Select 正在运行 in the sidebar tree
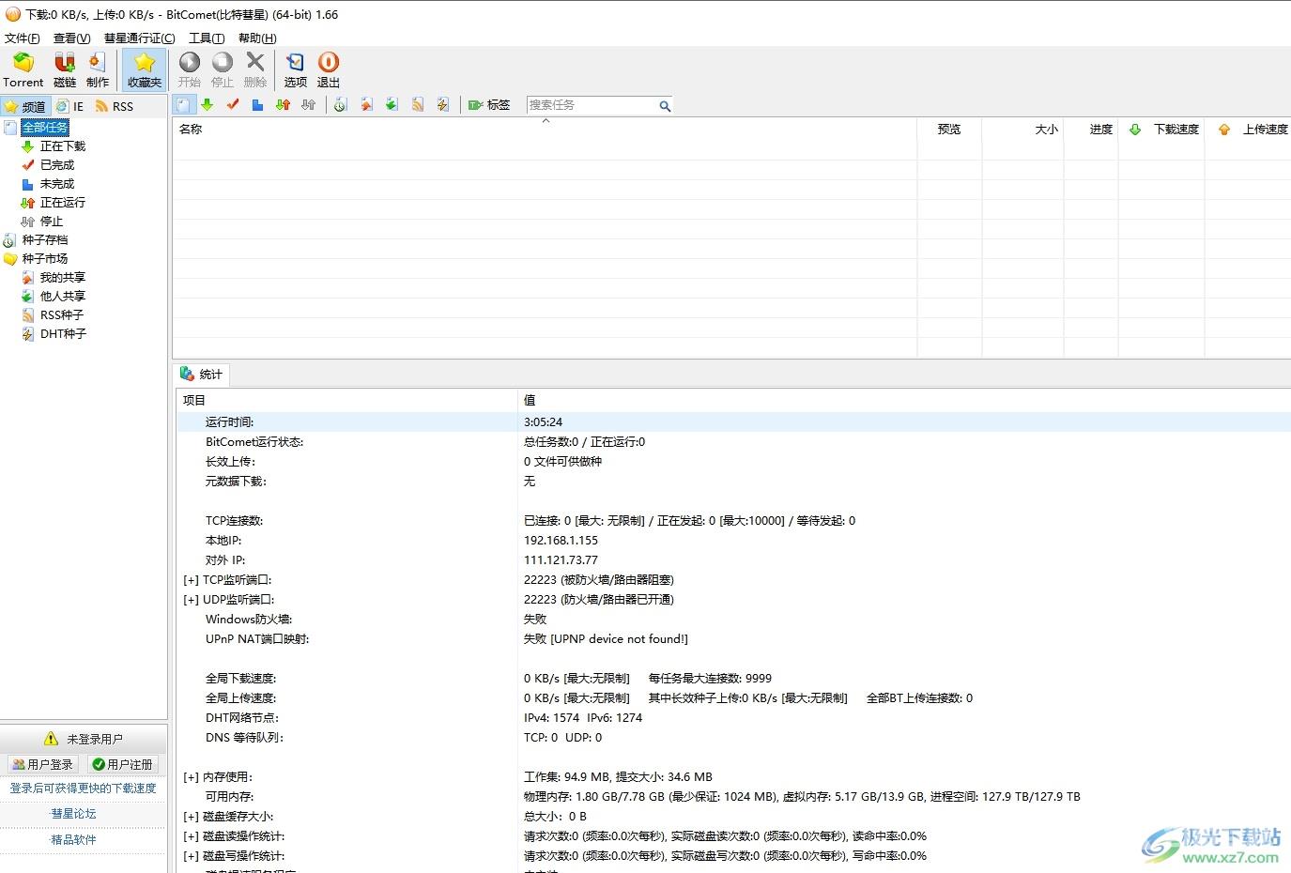 coord(62,203)
